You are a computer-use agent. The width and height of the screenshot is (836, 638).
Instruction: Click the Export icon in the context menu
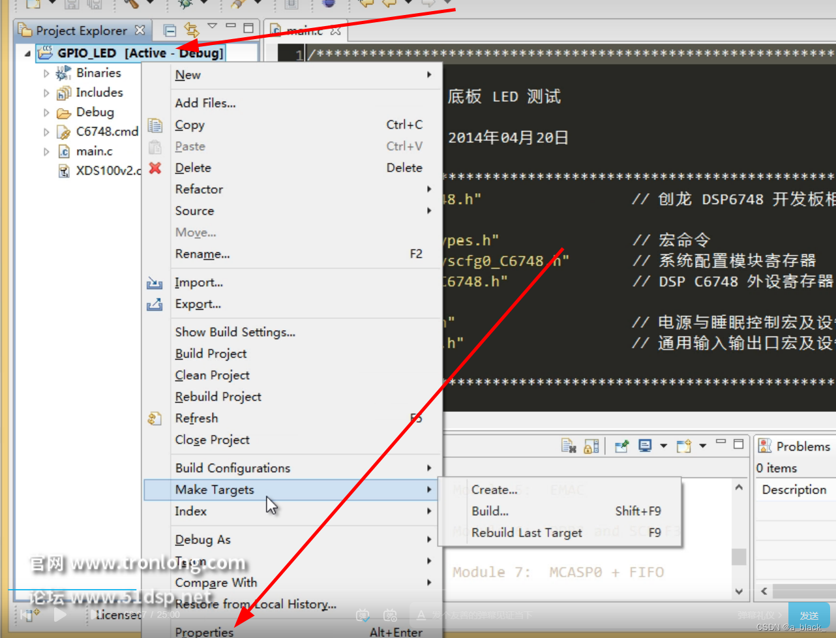(155, 304)
